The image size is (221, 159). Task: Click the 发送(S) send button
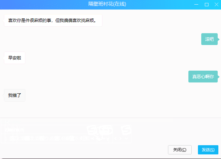coord(208,149)
